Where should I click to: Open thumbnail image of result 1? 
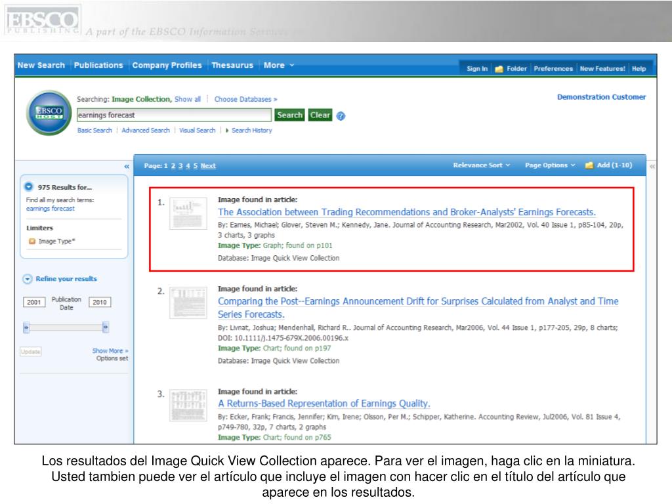click(188, 213)
